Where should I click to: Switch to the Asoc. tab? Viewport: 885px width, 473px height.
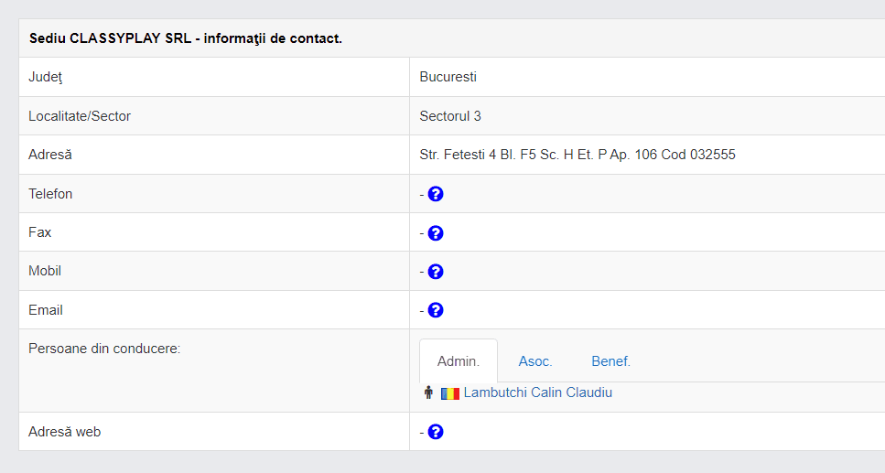point(535,361)
